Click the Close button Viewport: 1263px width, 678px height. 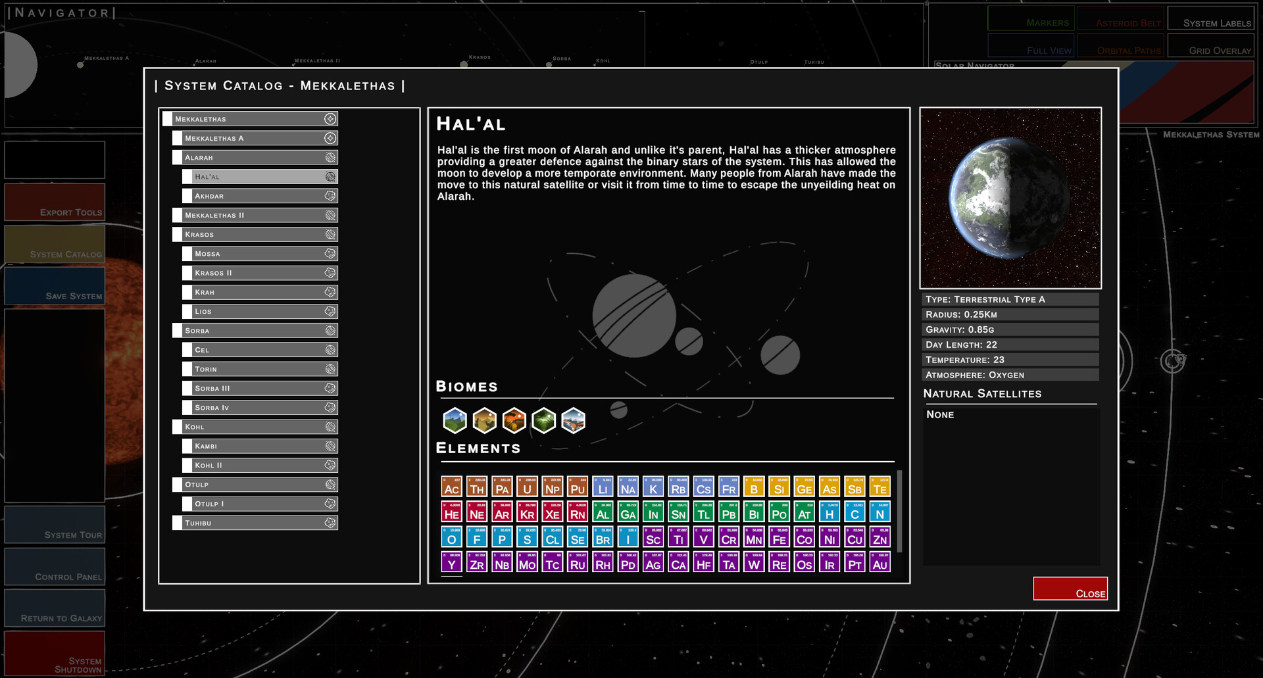pyautogui.click(x=1070, y=588)
